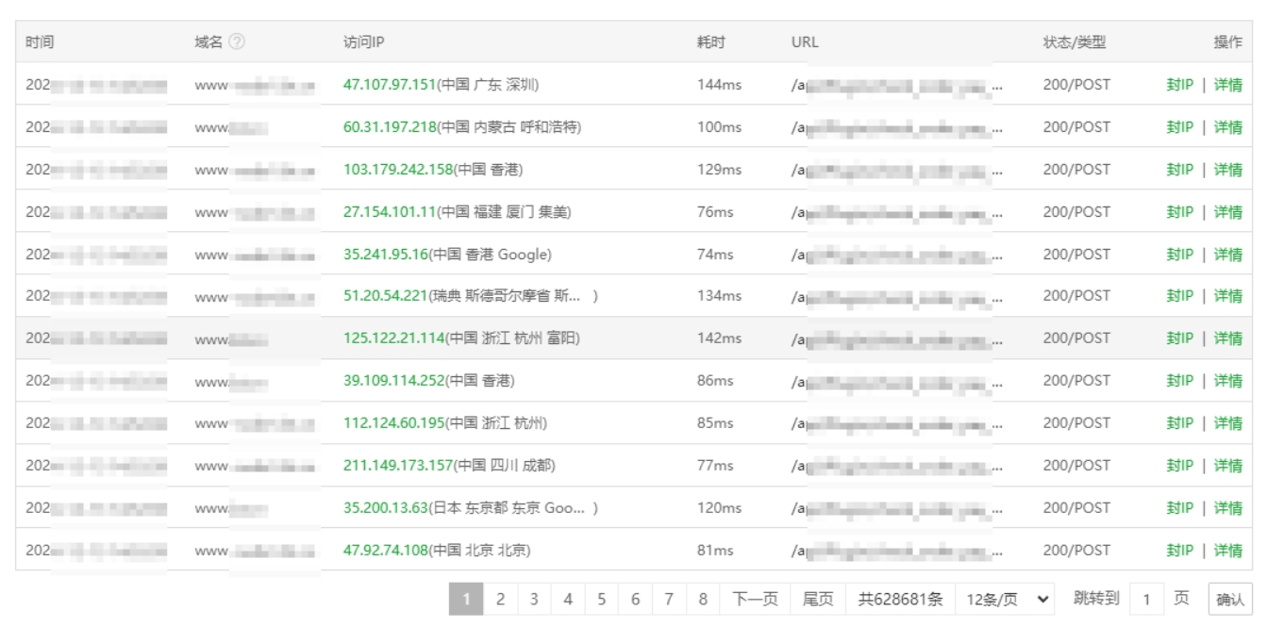This screenshot has width=1267, height=643.
Task: Block the Tokyo IP 35.200.13.63
Action: 1179,508
